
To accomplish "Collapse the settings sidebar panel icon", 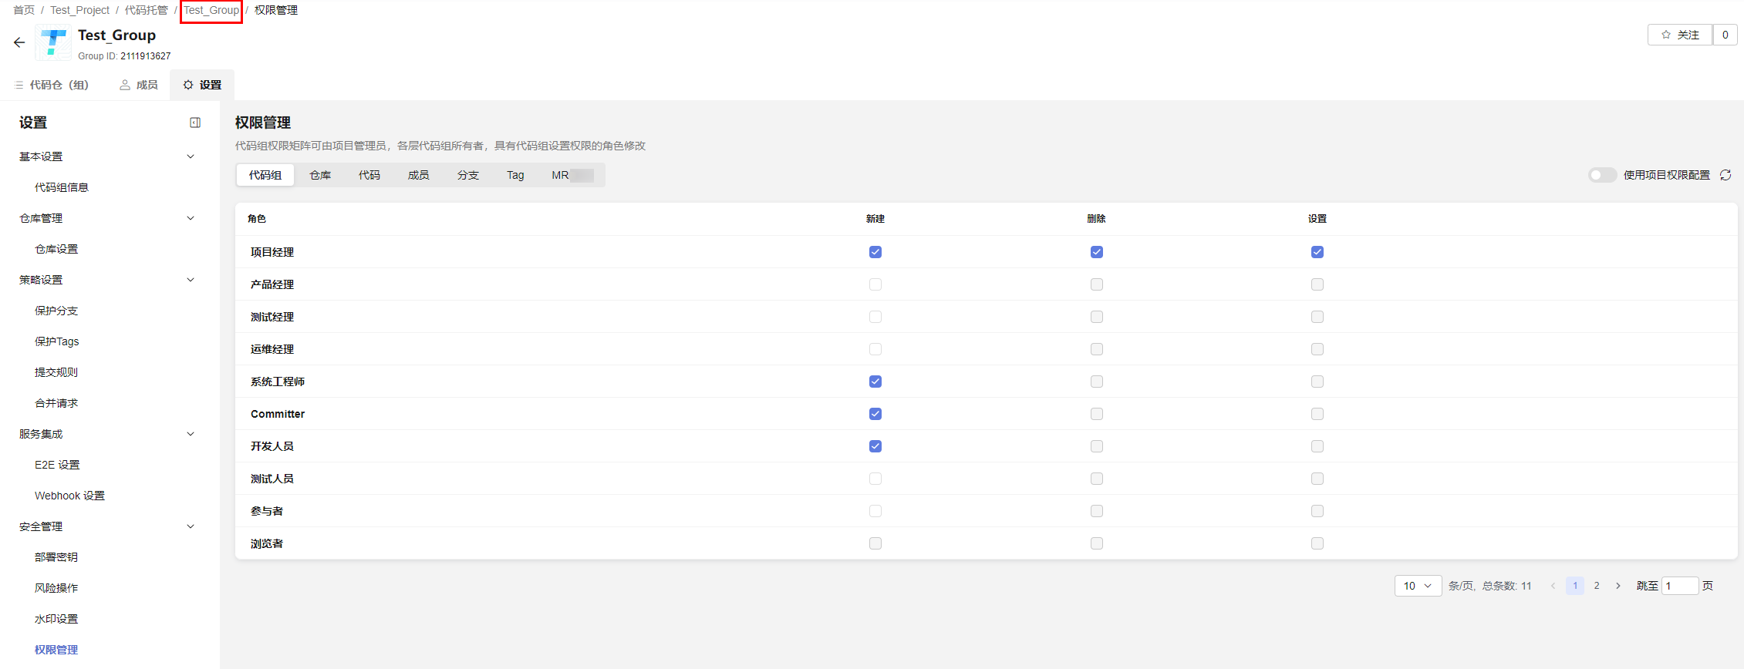I will (195, 123).
